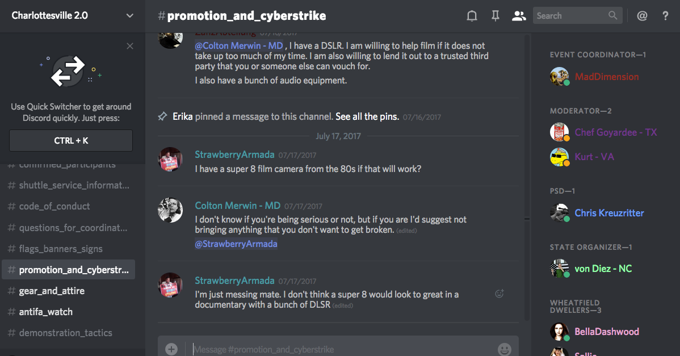Click the CTRL + K button
This screenshot has height=356, width=680.
click(x=71, y=140)
